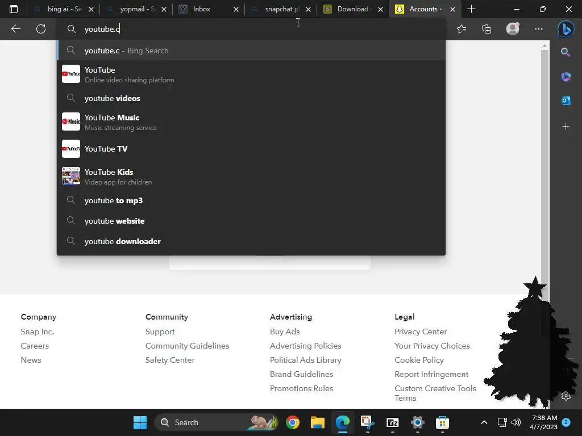582x436 pixels.
Task: Switch to the snapchat search tab
Action: 280,9
